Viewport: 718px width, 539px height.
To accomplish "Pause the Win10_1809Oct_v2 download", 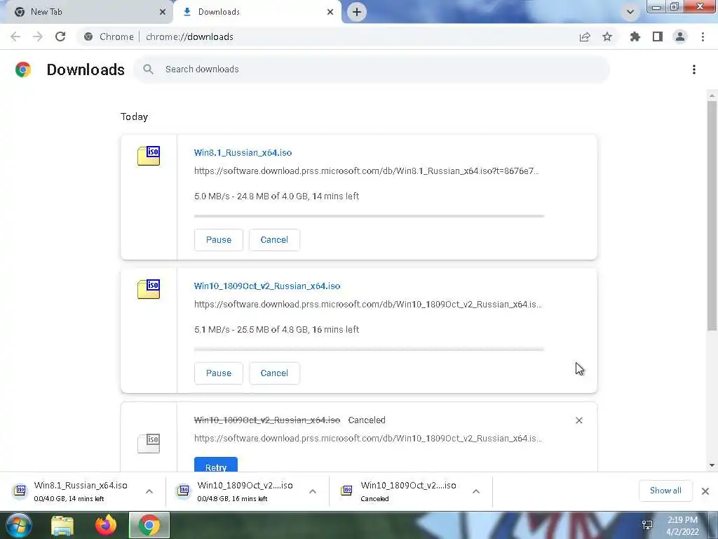I will click(x=219, y=373).
